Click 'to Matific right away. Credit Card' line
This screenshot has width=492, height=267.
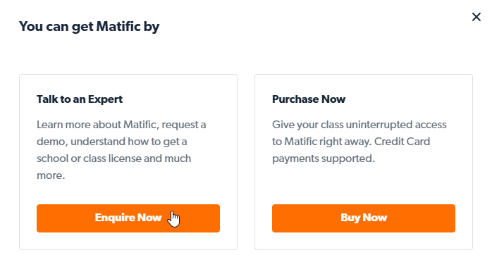pyautogui.click(x=351, y=142)
